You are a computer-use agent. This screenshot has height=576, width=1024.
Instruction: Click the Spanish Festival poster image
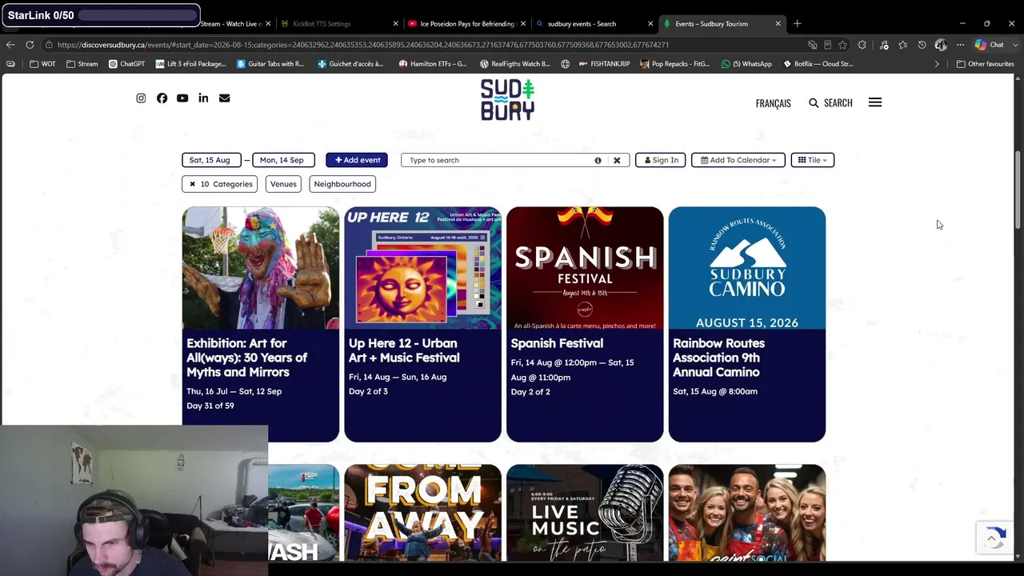coord(585,268)
